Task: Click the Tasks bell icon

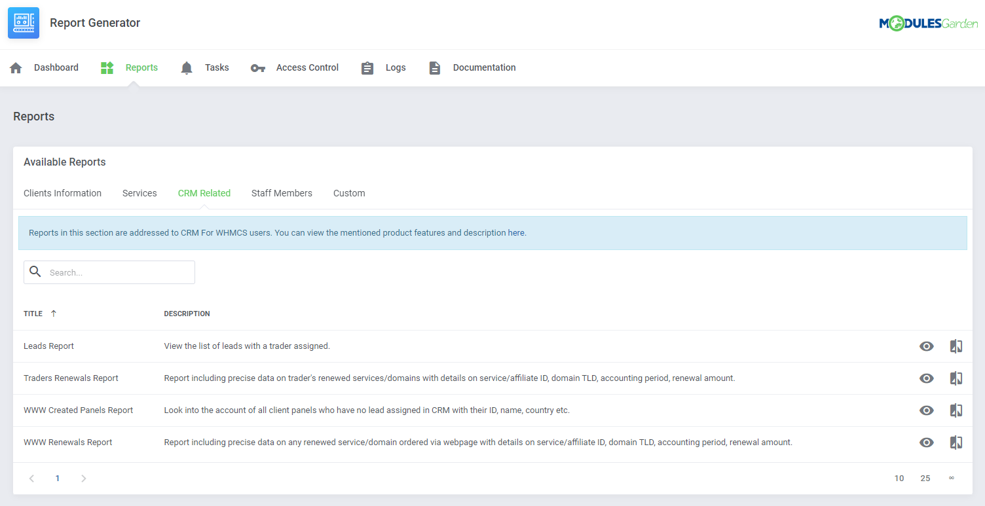Action: 187,68
